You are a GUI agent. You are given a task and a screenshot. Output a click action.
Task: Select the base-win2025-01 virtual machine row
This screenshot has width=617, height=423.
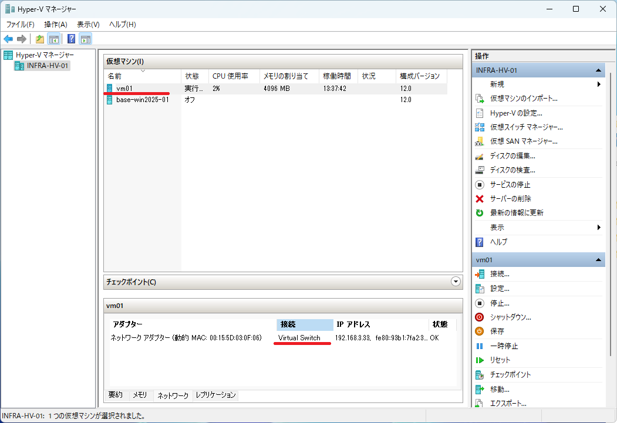[275, 100]
